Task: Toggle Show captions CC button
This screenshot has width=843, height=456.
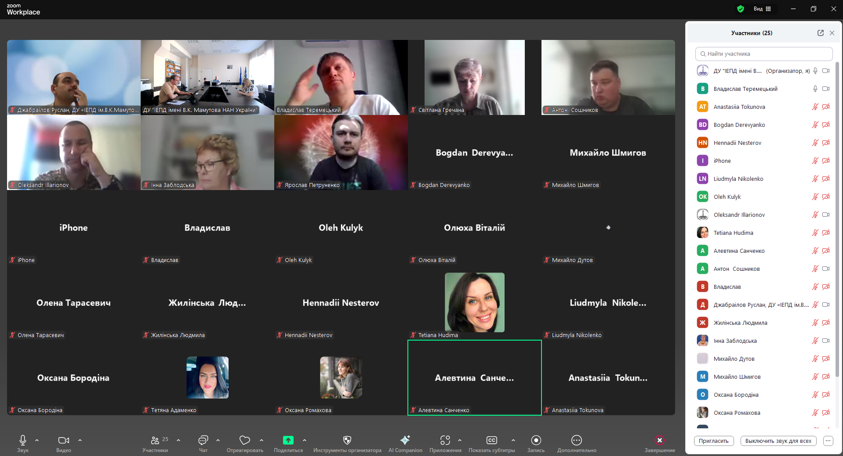Action: point(491,440)
